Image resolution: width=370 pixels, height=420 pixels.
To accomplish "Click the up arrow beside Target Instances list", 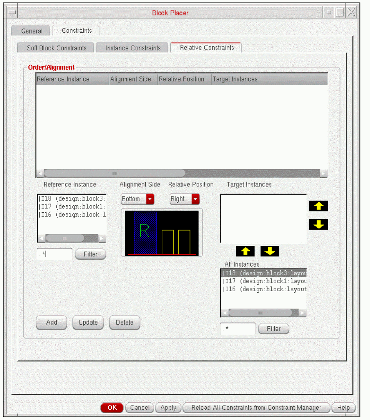I will coord(319,206).
